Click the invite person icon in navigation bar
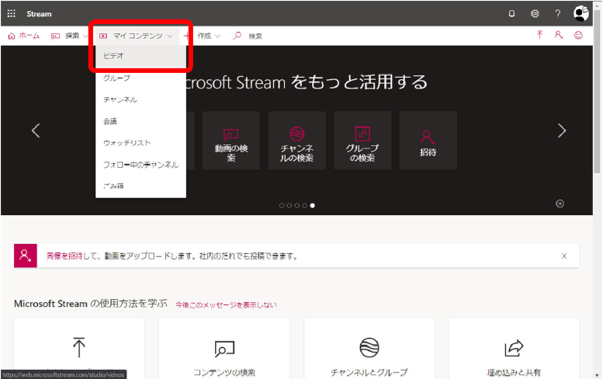Image resolution: width=603 pixels, height=379 pixels. pos(559,35)
